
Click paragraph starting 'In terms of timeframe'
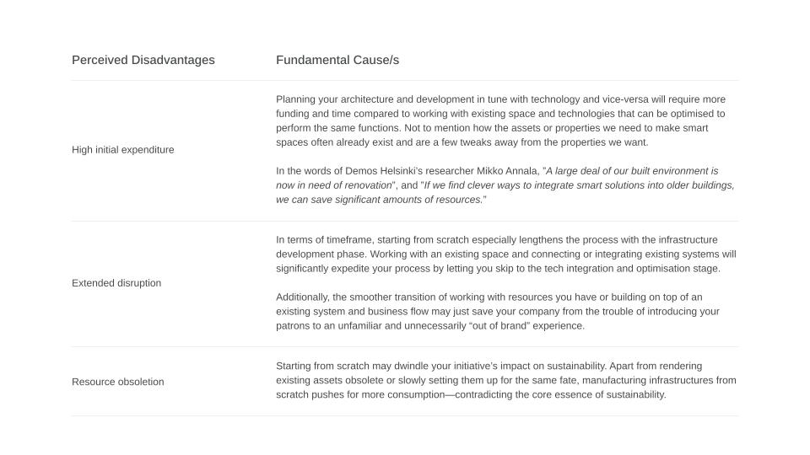coord(506,254)
